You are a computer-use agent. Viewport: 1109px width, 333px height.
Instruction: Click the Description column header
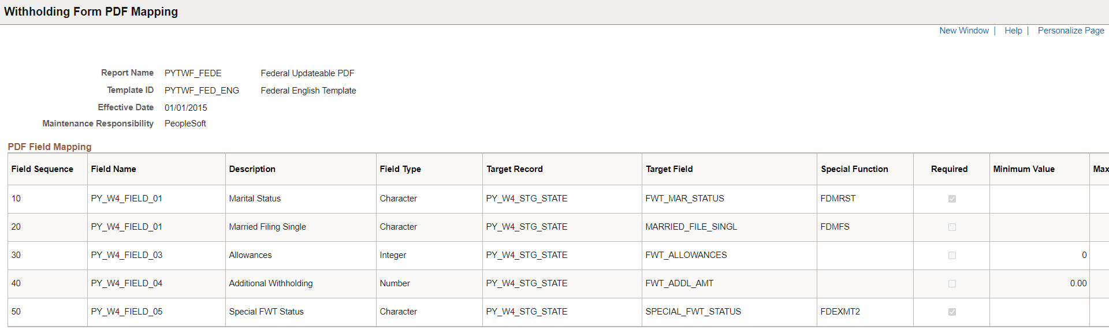coord(252,169)
